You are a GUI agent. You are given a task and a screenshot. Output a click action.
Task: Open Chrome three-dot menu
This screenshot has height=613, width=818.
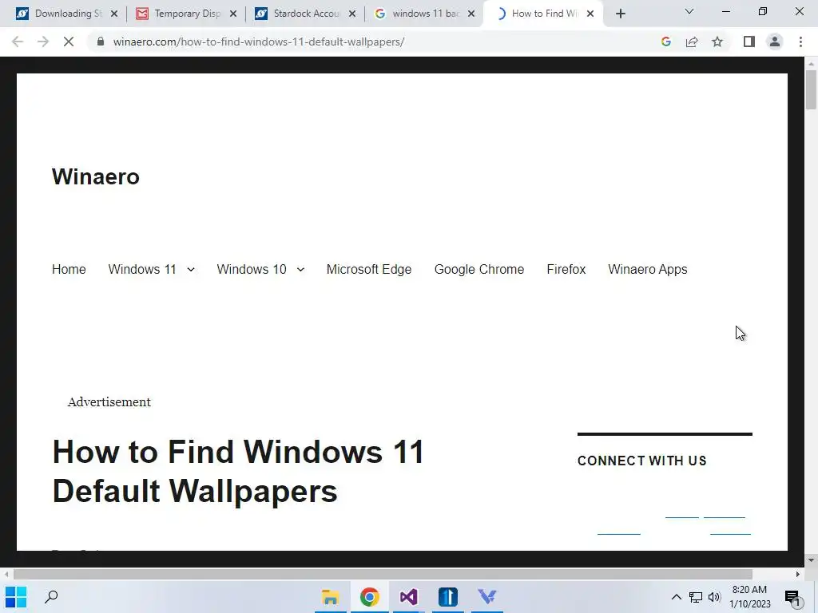(800, 42)
